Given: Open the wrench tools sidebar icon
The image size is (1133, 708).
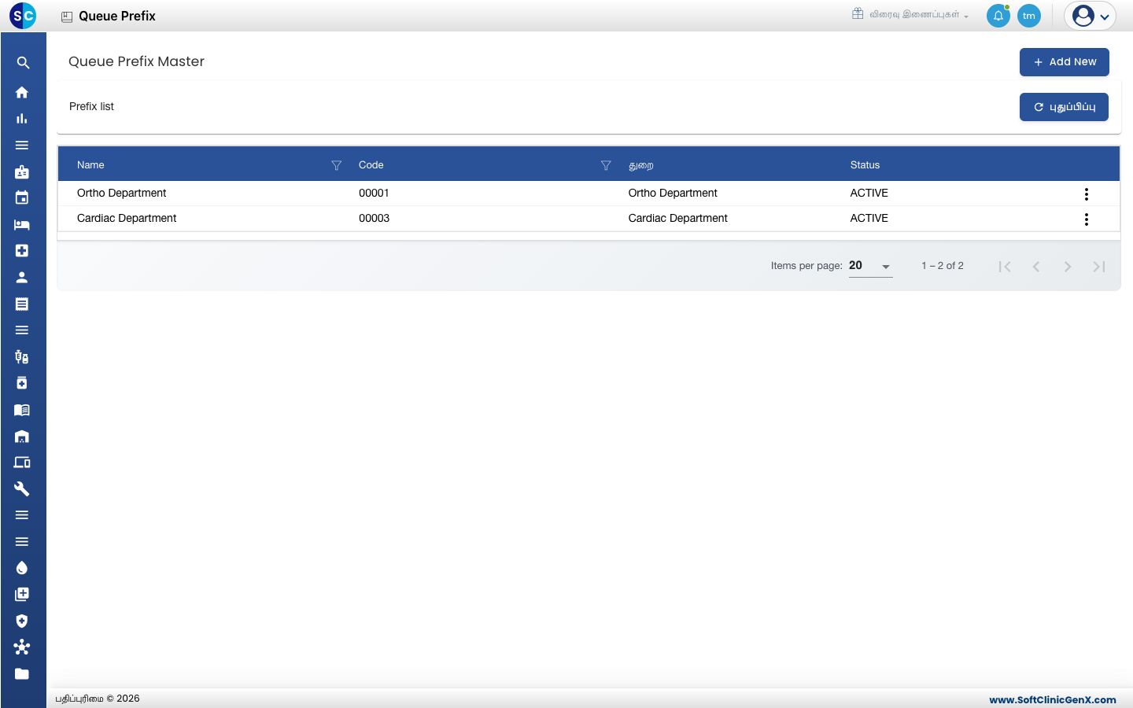Looking at the screenshot, I should pyautogui.click(x=22, y=489).
